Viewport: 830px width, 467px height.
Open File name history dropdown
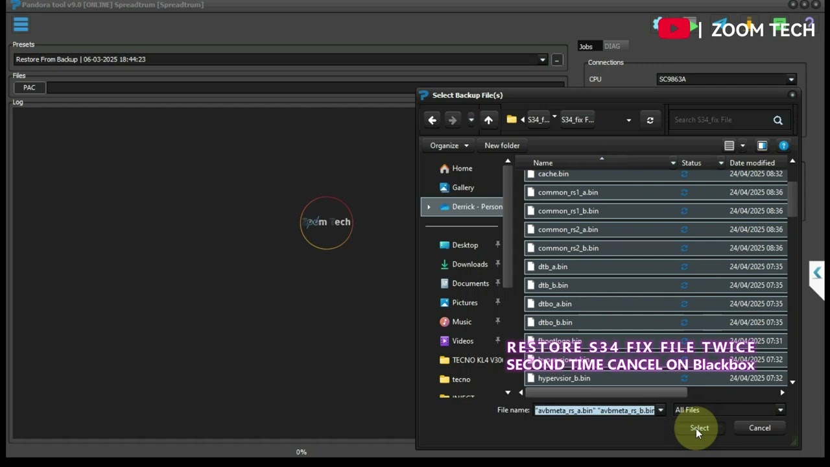[661, 410]
